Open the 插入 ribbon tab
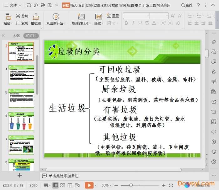This screenshot has width=219, height=190. tap(74, 5)
